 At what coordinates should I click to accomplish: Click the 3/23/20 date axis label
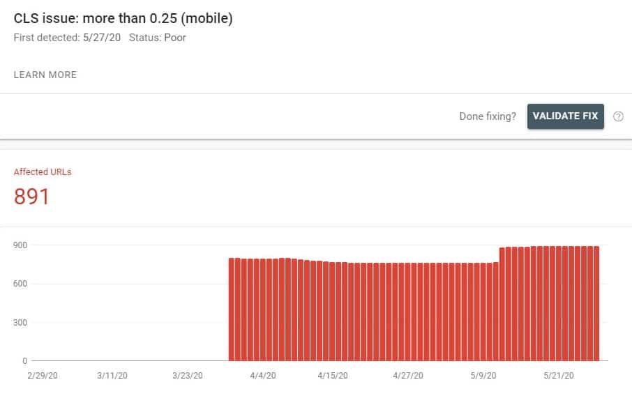point(188,376)
